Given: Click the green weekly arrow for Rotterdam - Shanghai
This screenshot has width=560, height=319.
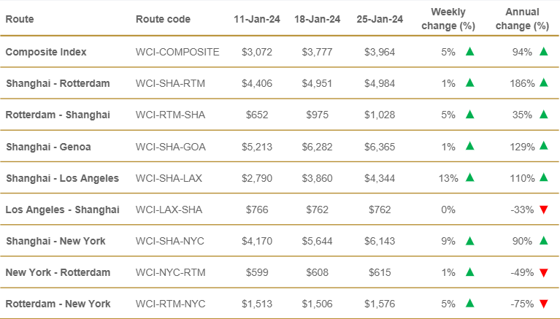Looking at the screenshot, I should (x=470, y=115).
